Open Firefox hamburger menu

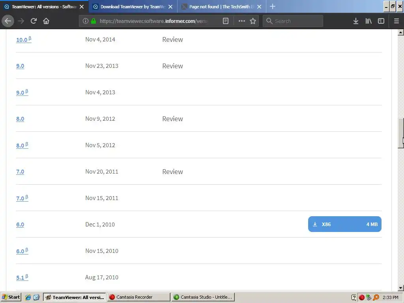(x=396, y=21)
